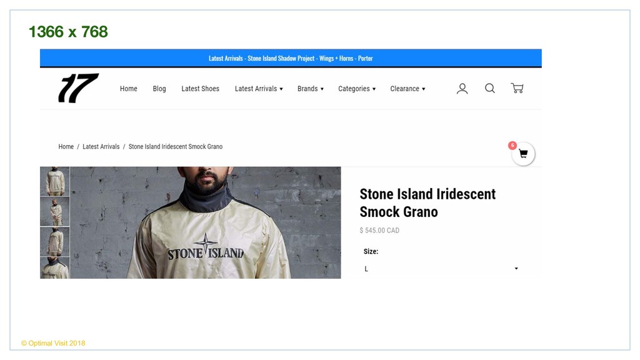
Task: Open the user account icon
Action: [462, 89]
